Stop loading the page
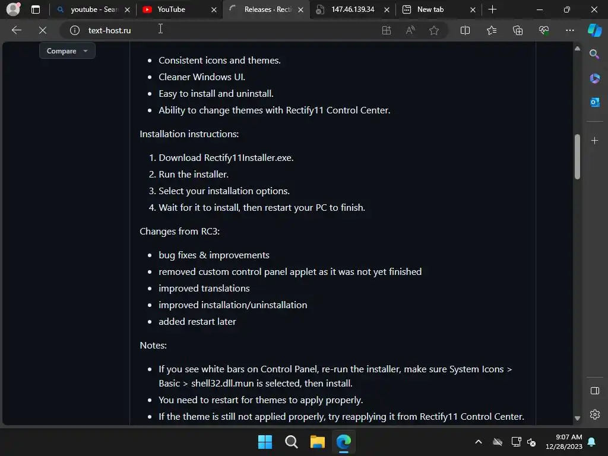Viewport: 608px width, 456px height. click(43, 30)
